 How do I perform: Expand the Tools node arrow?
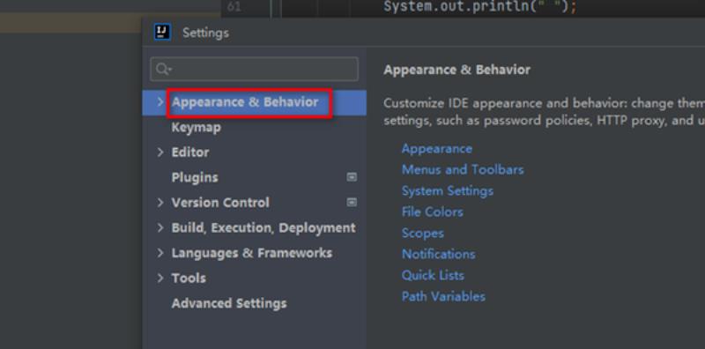coord(160,278)
